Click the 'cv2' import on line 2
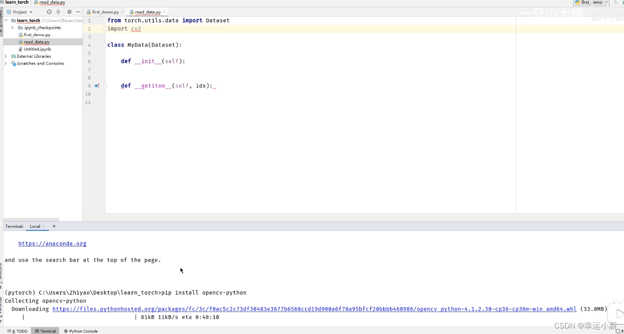This screenshot has width=624, height=334. pos(136,29)
